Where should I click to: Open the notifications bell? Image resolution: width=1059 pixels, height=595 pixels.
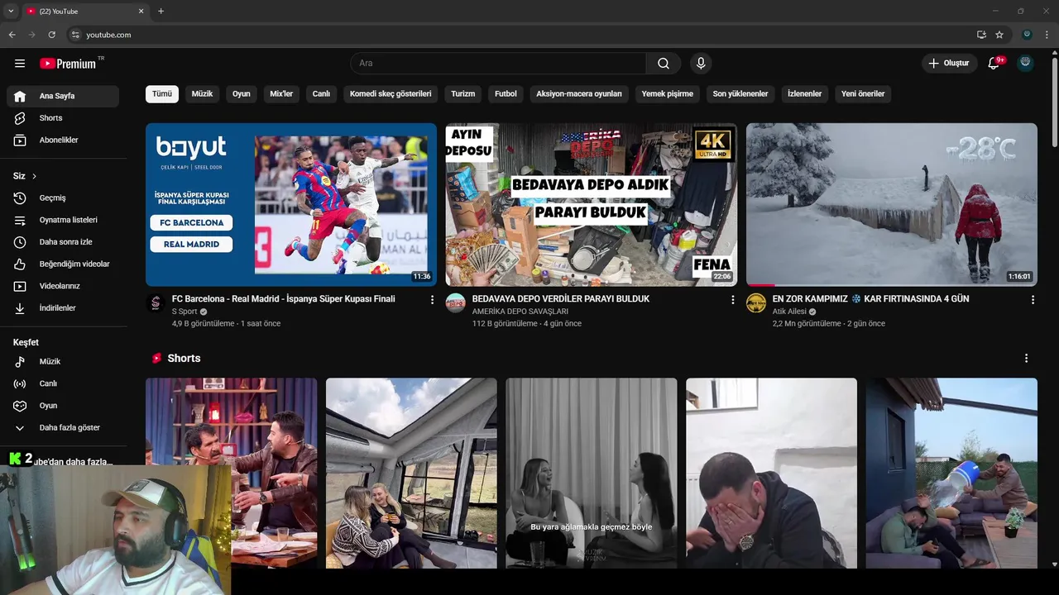994,64
